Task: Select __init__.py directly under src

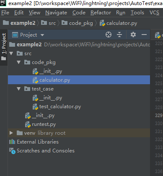Action: 79,115
